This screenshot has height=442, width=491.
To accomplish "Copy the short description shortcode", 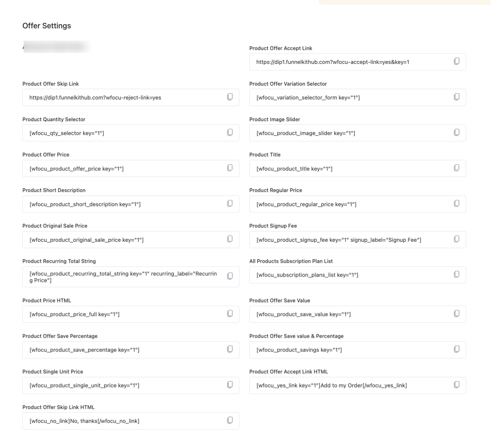I will pos(230,203).
